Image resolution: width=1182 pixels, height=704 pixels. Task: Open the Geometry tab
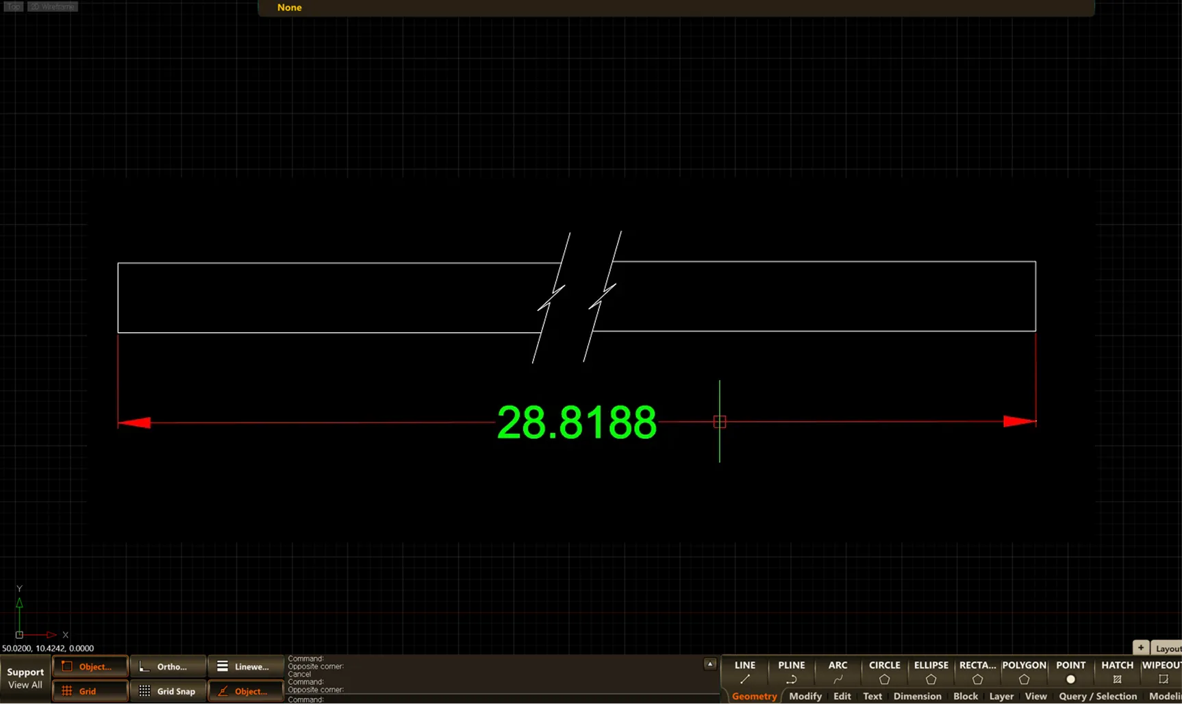coord(754,696)
